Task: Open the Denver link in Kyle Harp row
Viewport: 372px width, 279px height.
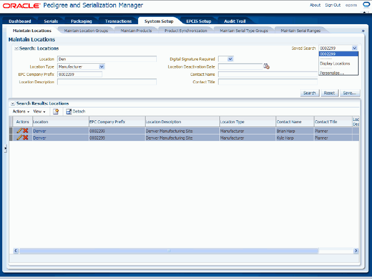Action: pyautogui.click(x=40, y=138)
